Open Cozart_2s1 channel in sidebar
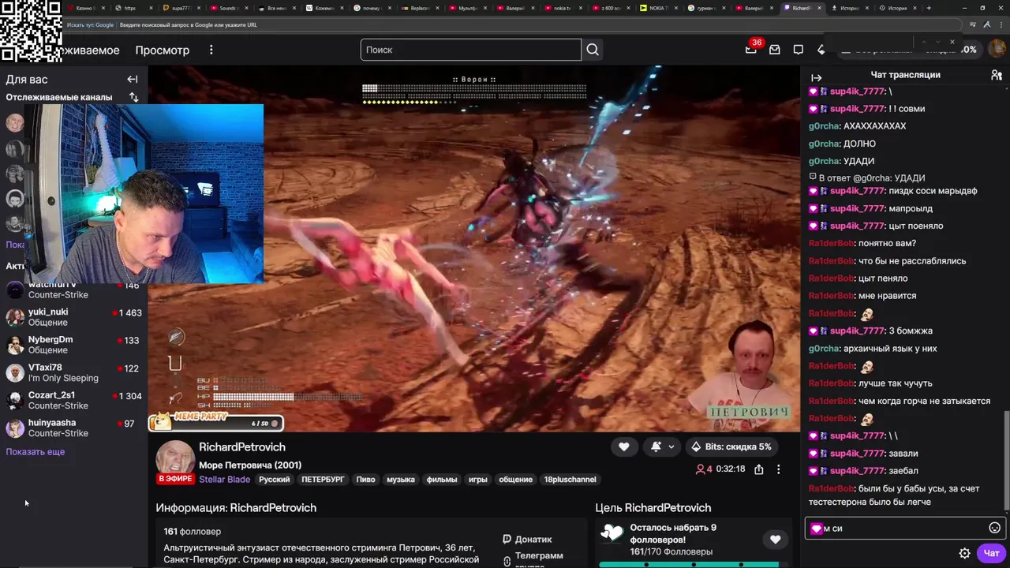1010x568 pixels. (x=73, y=400)
